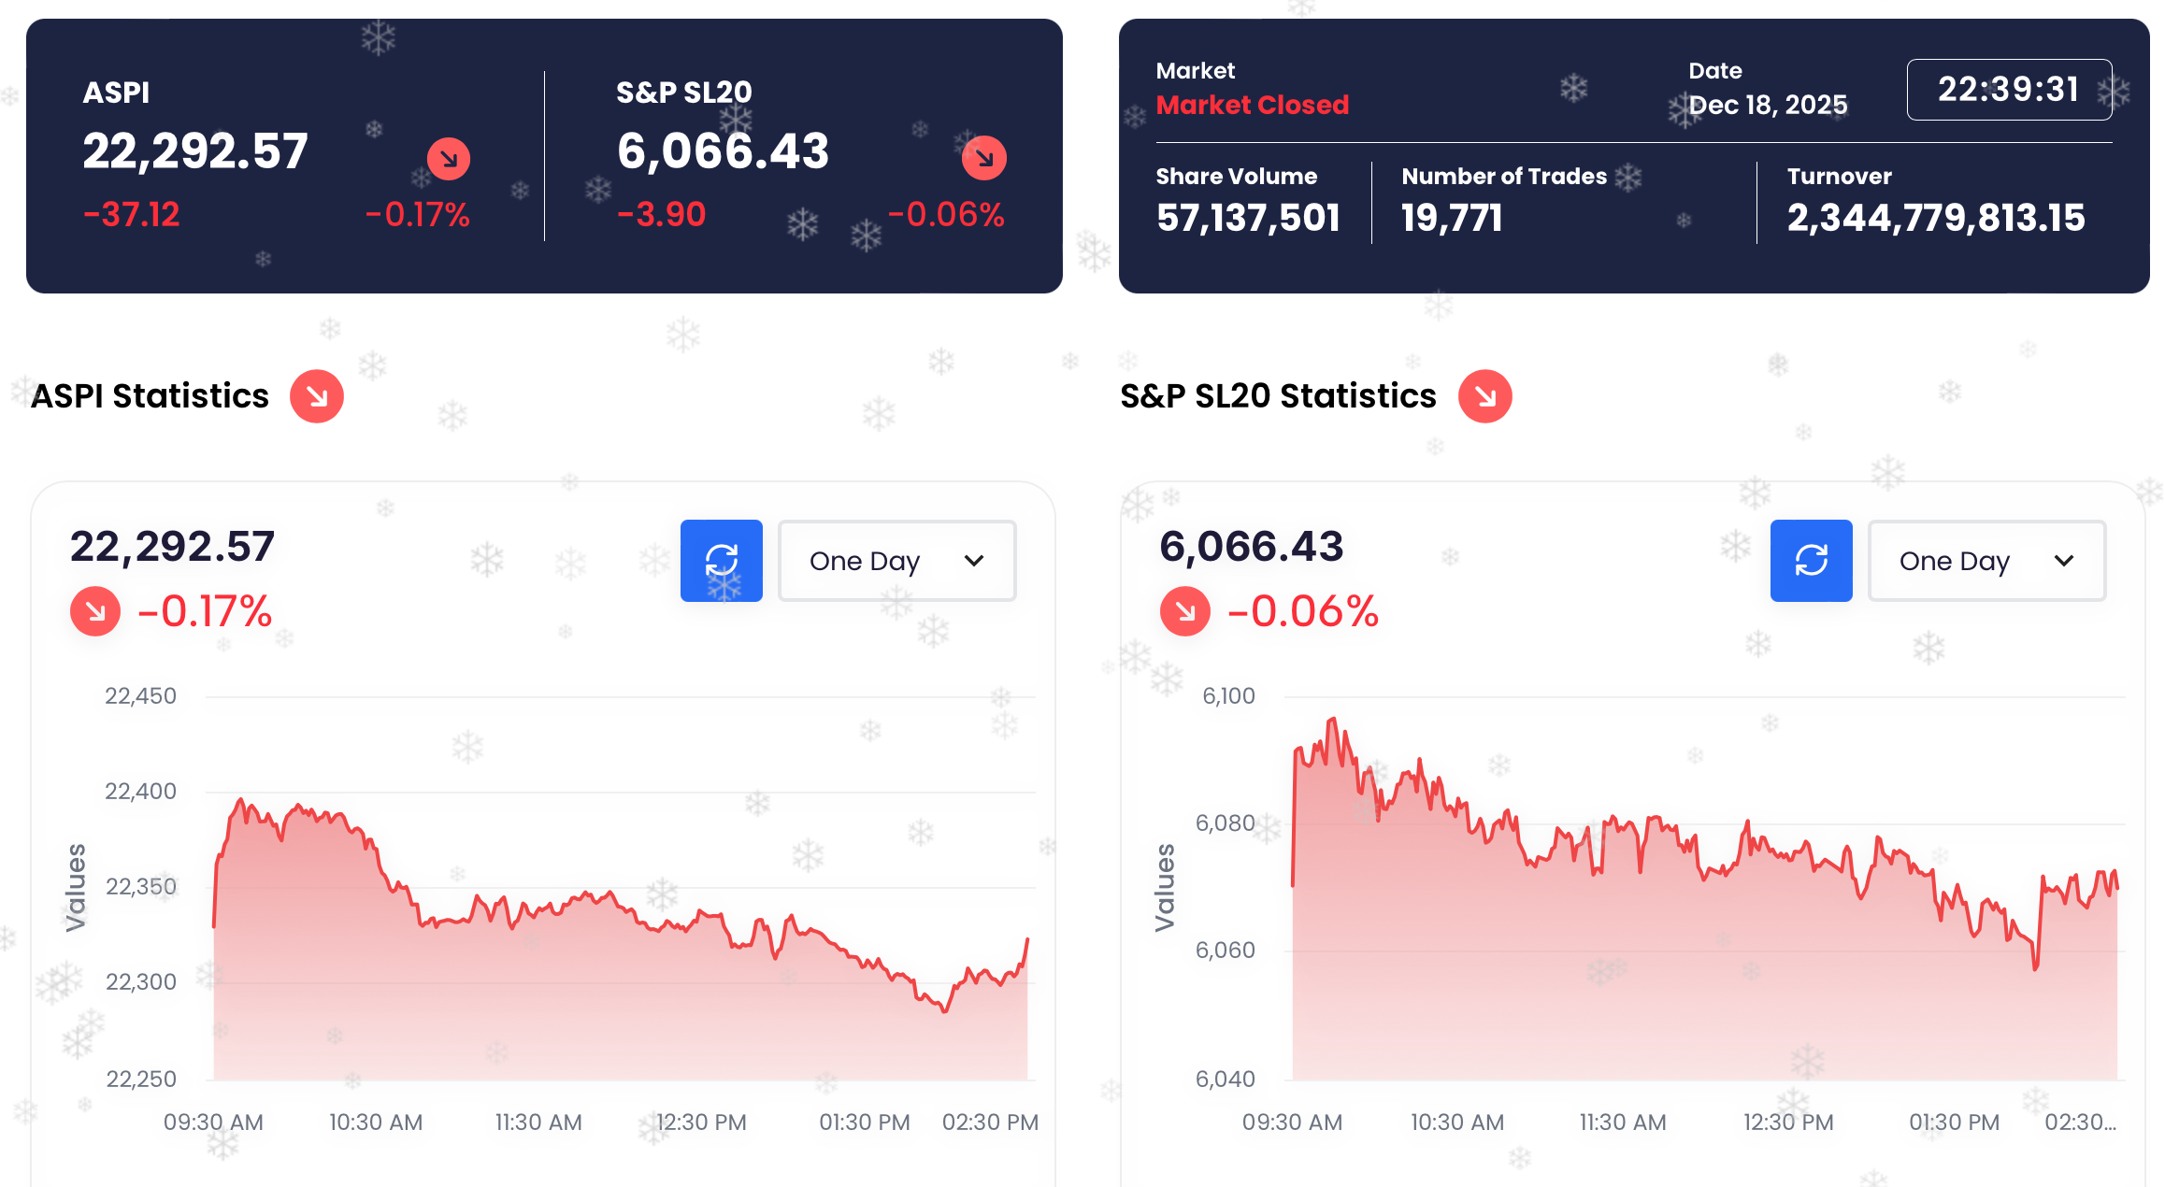Click the 11:30 AM label on S&P SL20 chart
This screenshot has width=2165, height=1187.
(1622, 1122)
